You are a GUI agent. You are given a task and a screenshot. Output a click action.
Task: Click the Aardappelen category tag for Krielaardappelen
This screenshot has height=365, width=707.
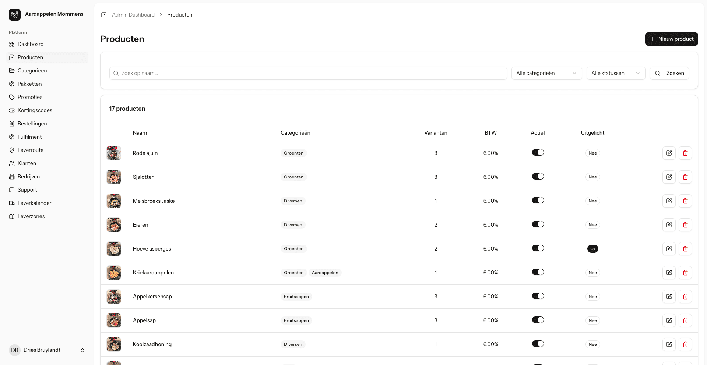pyautogui.click(x=325, y=273)
